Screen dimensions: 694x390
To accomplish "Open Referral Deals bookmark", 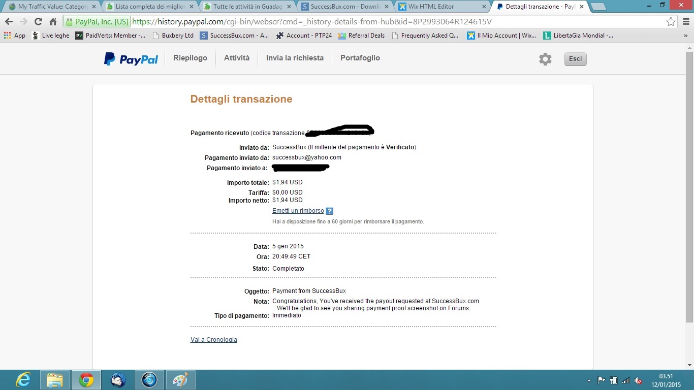I will click(x=361, y=36).
